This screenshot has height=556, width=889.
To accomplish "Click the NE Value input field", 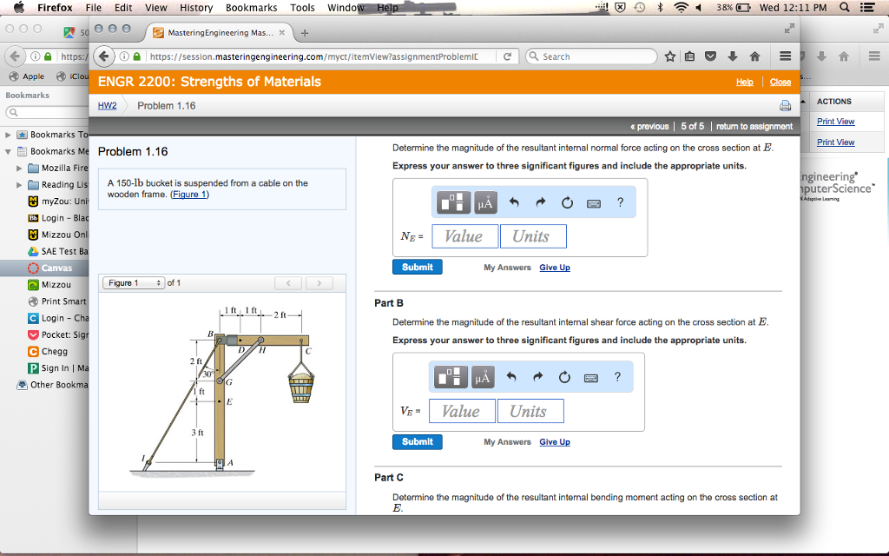I will [x=465, y=236].
